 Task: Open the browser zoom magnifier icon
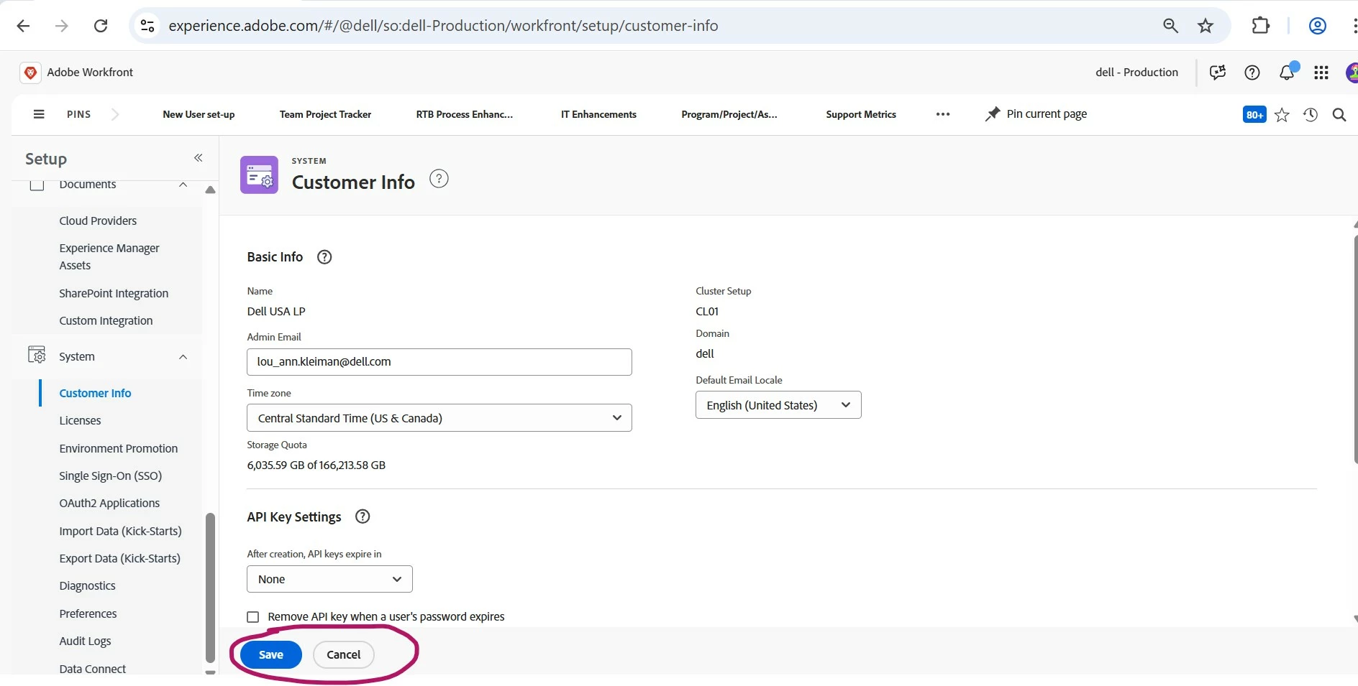(1170, 26)
